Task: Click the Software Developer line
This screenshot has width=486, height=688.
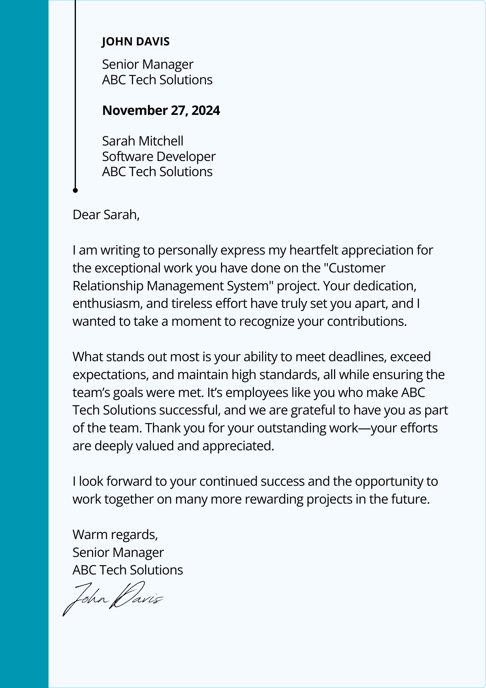Action: click(159, 157)
